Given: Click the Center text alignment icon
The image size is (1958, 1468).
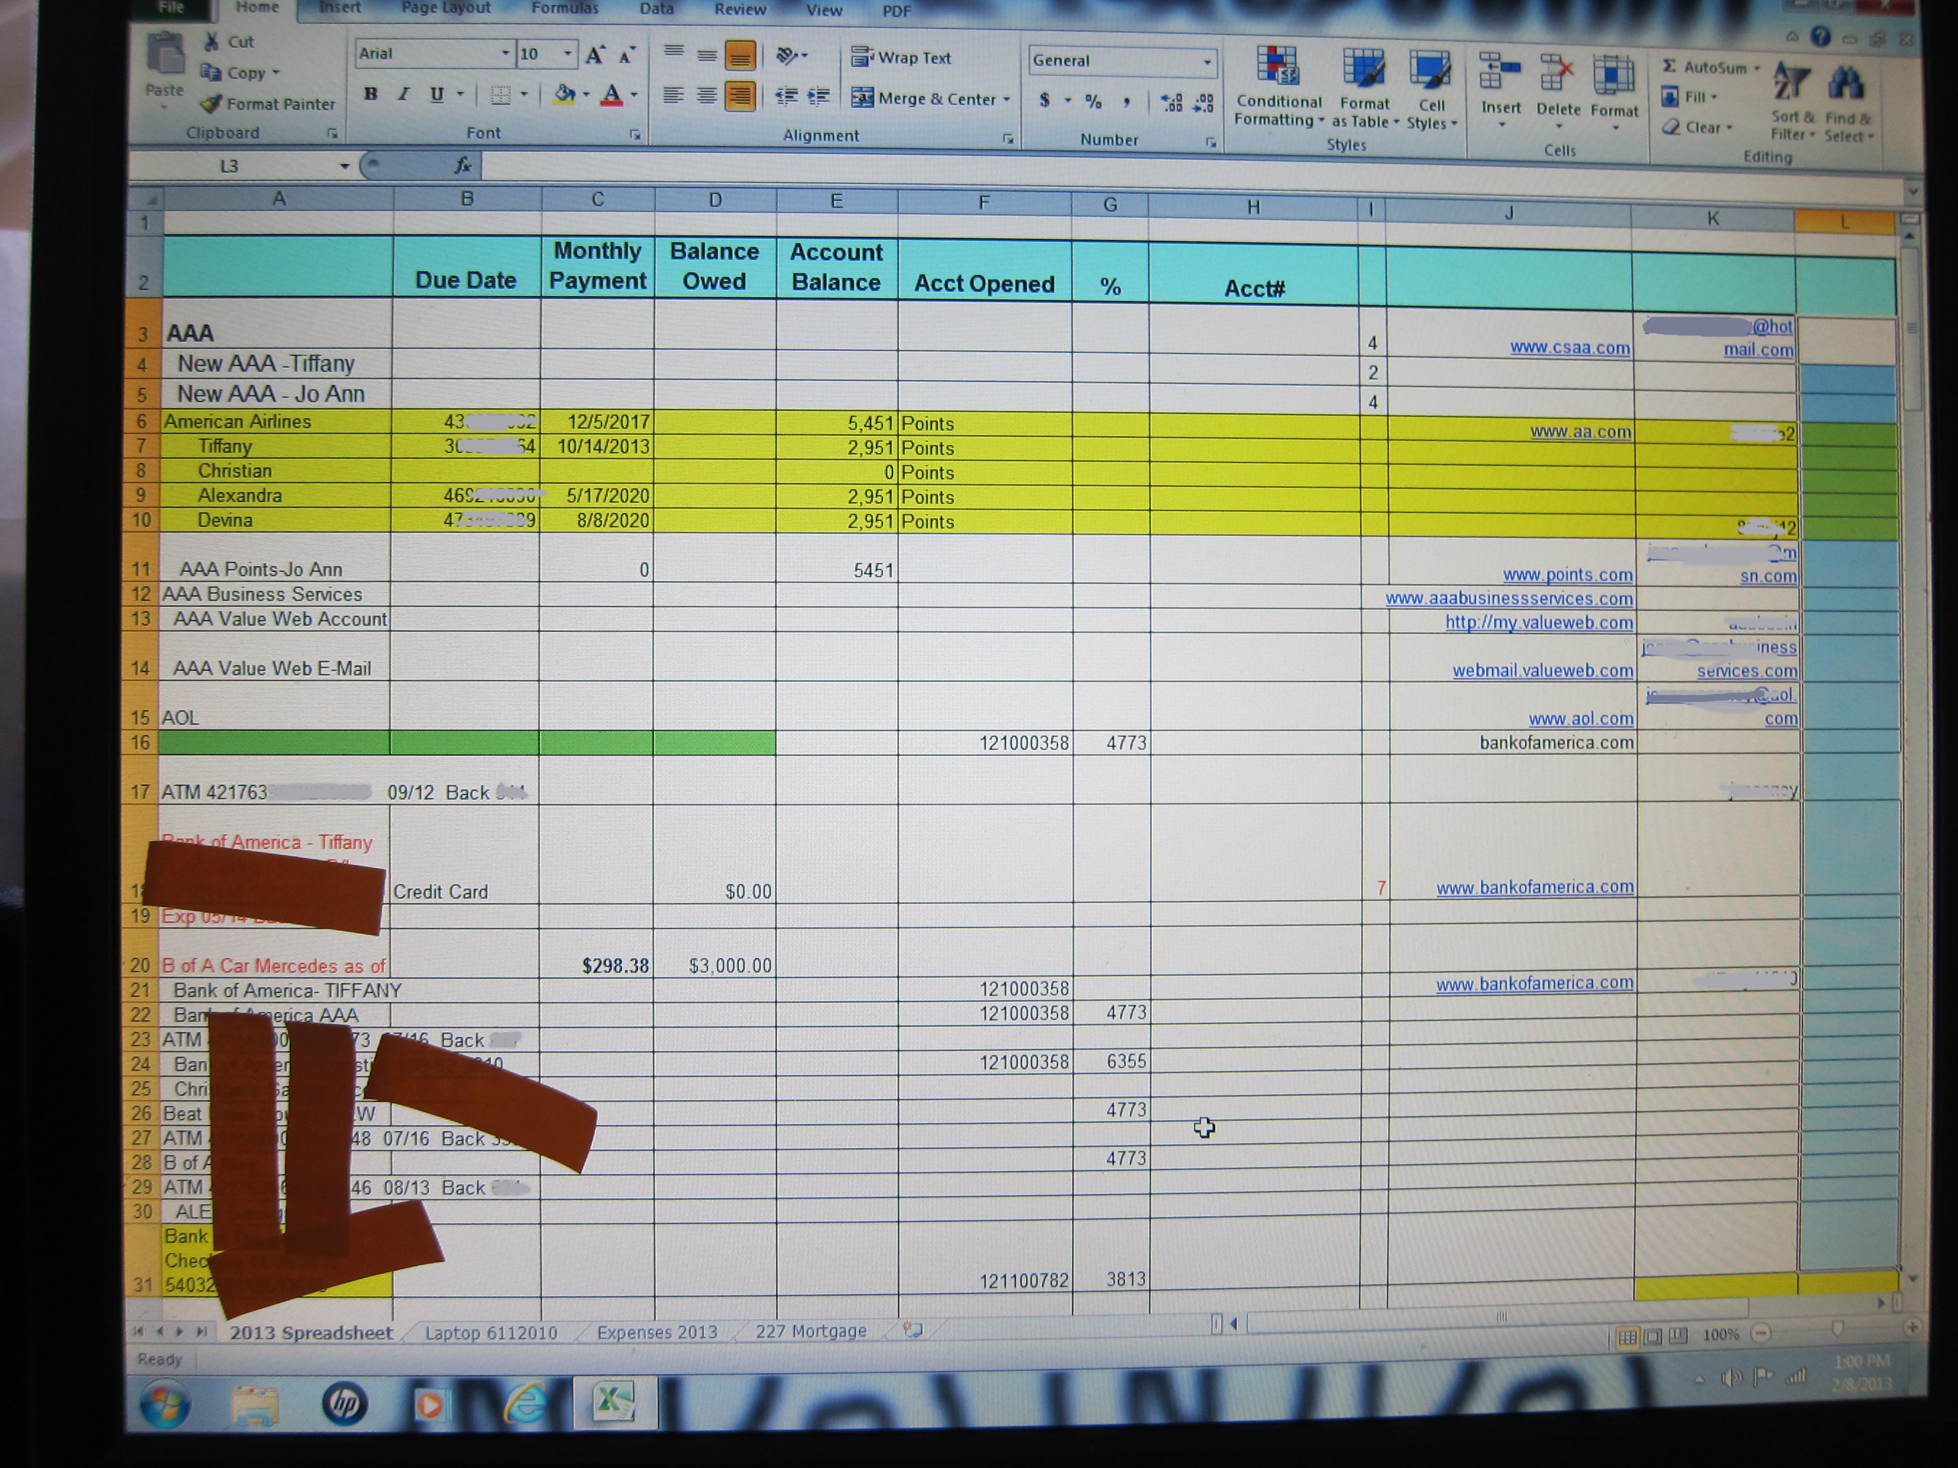Looking at the screenshot, I should coord(706,94).
